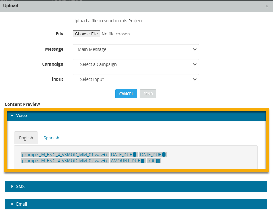Switch to the Spanish tab
The width and height of the screenshot is (273, 222).
pos(51,138)
